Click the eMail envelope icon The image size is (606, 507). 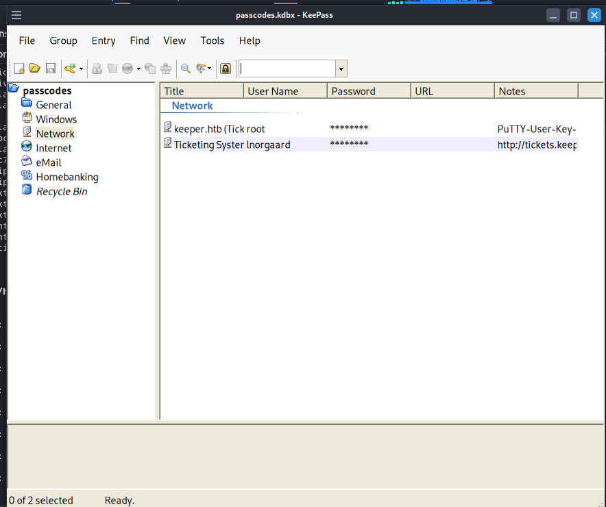(27, 160)
